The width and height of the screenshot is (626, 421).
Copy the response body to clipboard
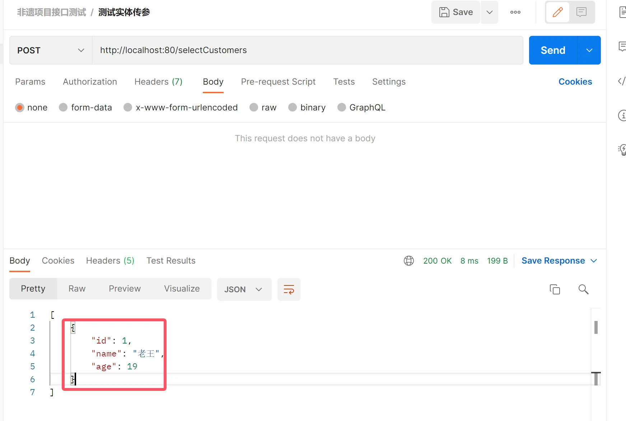(555, 289)
